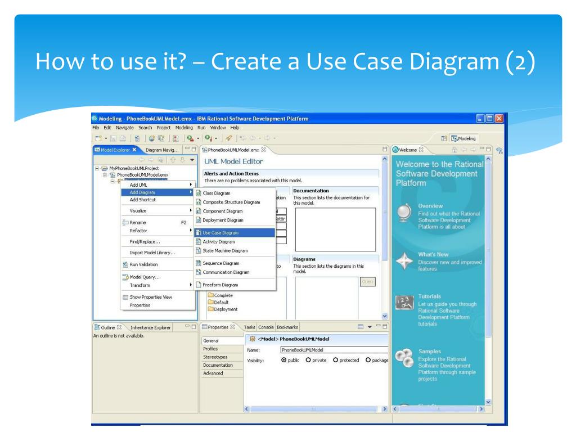Click the Modeling perspective button
Screen dimensions: 576x432
point(464,138)
